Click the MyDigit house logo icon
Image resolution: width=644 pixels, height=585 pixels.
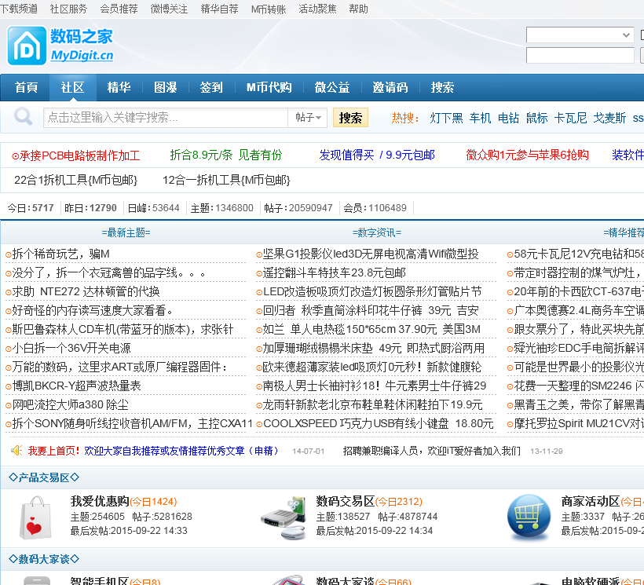point(27,46)
